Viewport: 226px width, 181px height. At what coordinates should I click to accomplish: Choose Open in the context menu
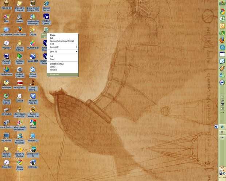click(63, 35)
